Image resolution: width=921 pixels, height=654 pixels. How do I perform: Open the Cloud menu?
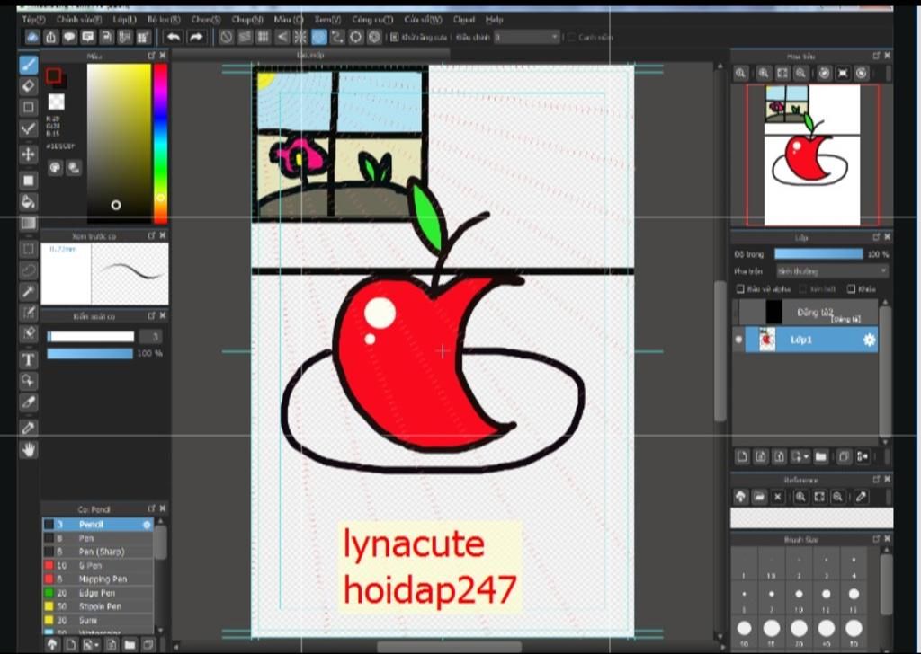pyautogui.click(x=464, y=20)
